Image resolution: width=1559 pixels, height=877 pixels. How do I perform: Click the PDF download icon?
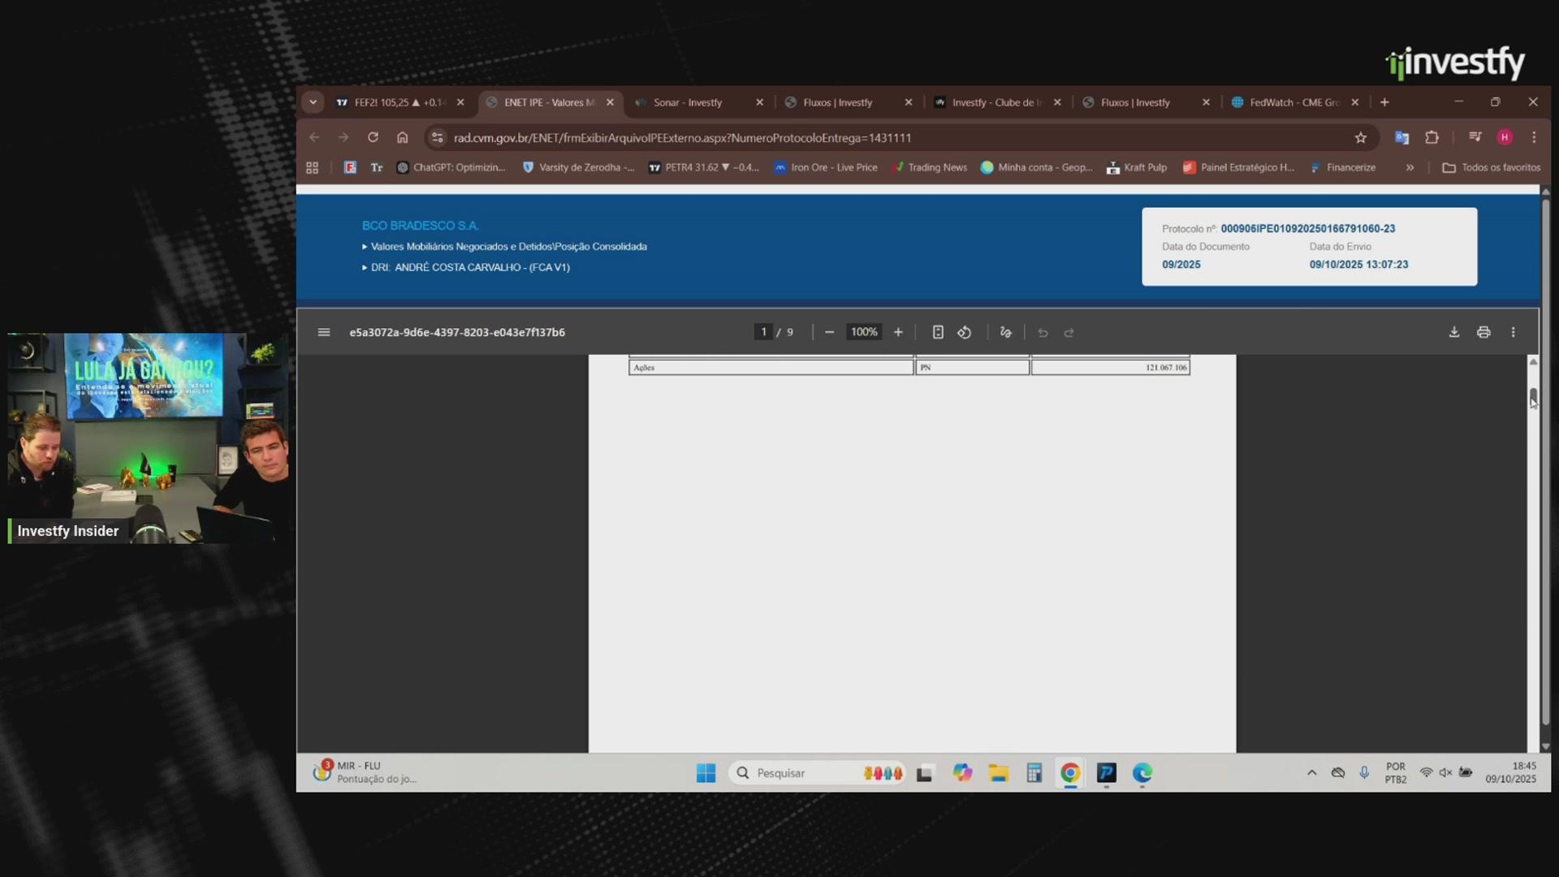[1453, 332]
